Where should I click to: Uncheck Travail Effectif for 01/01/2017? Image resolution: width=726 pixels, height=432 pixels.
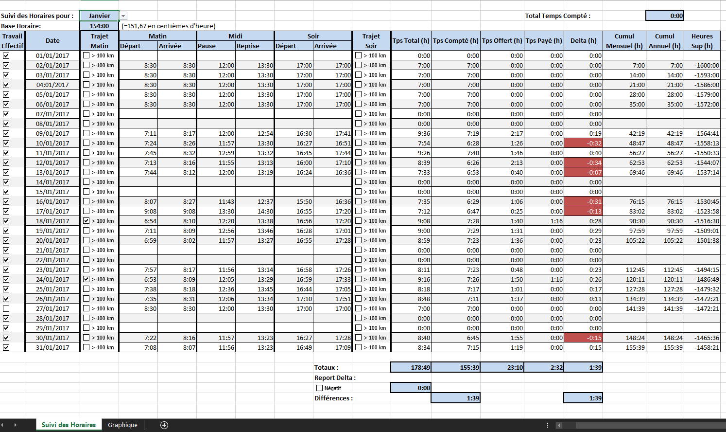point(6,55)
